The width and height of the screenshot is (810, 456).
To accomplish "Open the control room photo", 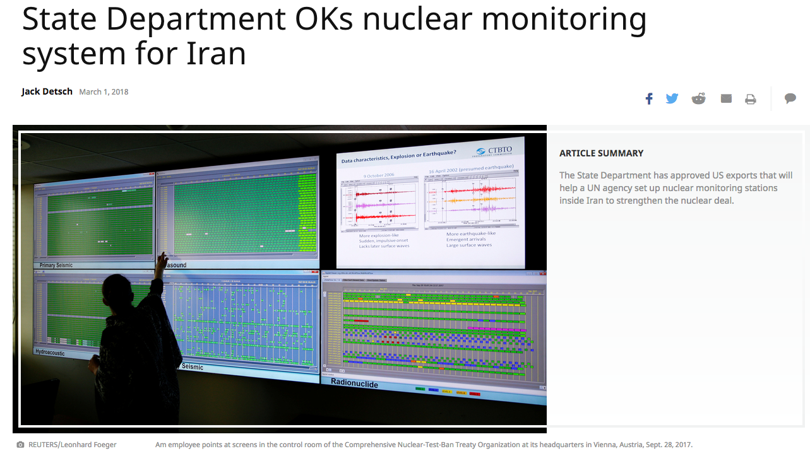I will 280,279.
